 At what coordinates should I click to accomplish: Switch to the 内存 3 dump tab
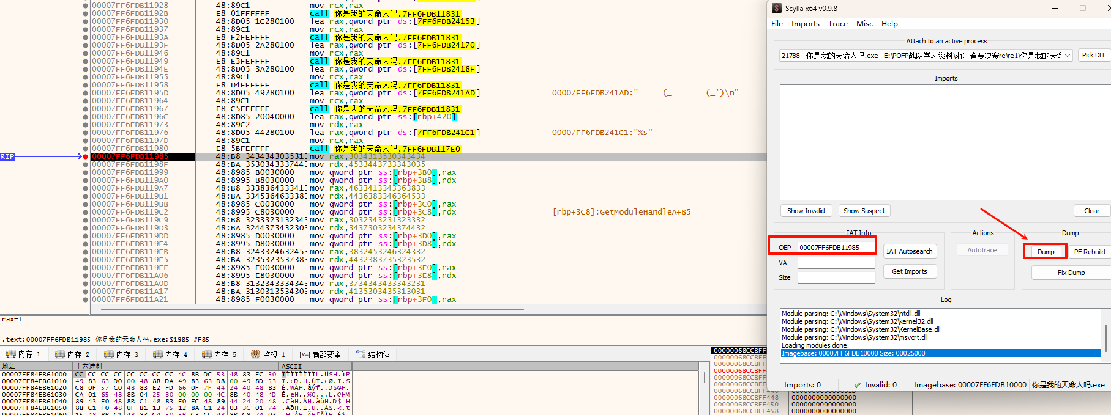pyautogui.click(x=122, y=354)
